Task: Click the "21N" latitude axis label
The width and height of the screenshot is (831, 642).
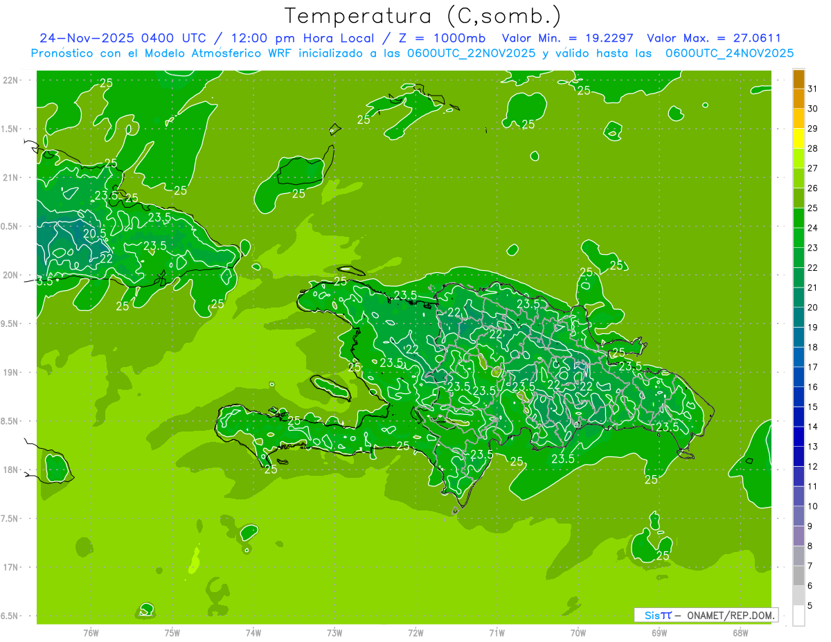Action: pos(12,178)
